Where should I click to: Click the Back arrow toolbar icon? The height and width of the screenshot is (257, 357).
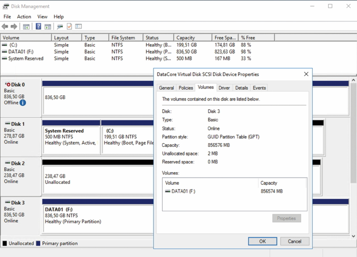(5, 26)
